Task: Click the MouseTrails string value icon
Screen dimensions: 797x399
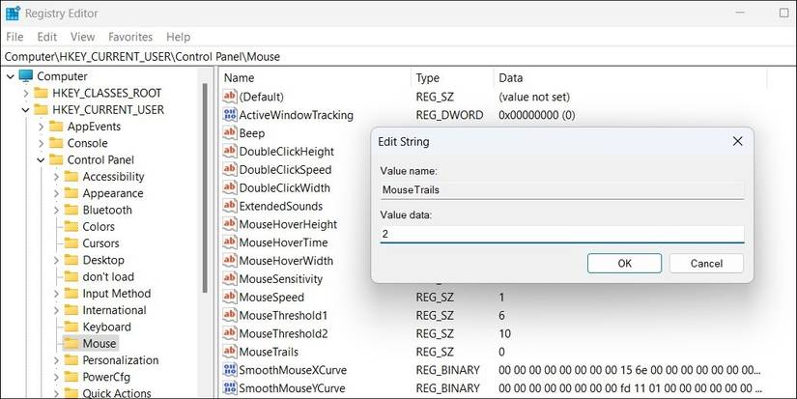Action: tap(230, 352)
